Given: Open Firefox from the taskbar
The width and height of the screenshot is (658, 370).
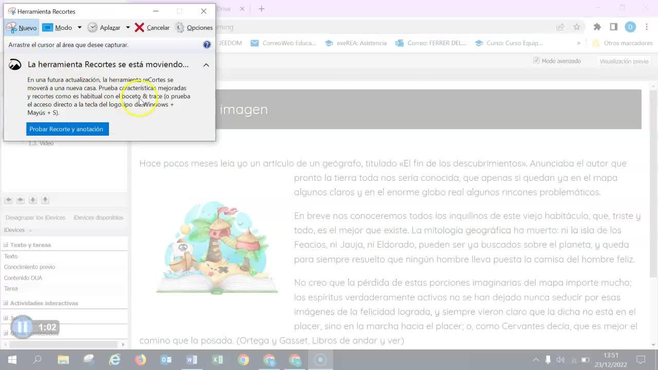Looking at the screenshot, I should pos(140,360).
